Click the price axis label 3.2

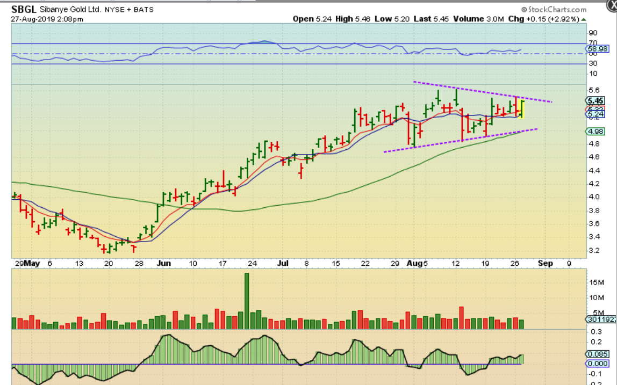click(594, 251)
